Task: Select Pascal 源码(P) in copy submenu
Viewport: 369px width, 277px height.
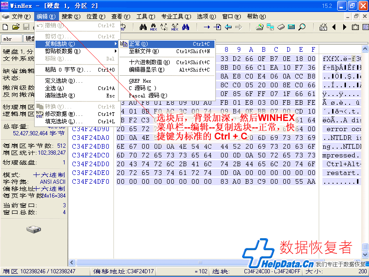Action: pyautogui.click(x=167, y=96)
